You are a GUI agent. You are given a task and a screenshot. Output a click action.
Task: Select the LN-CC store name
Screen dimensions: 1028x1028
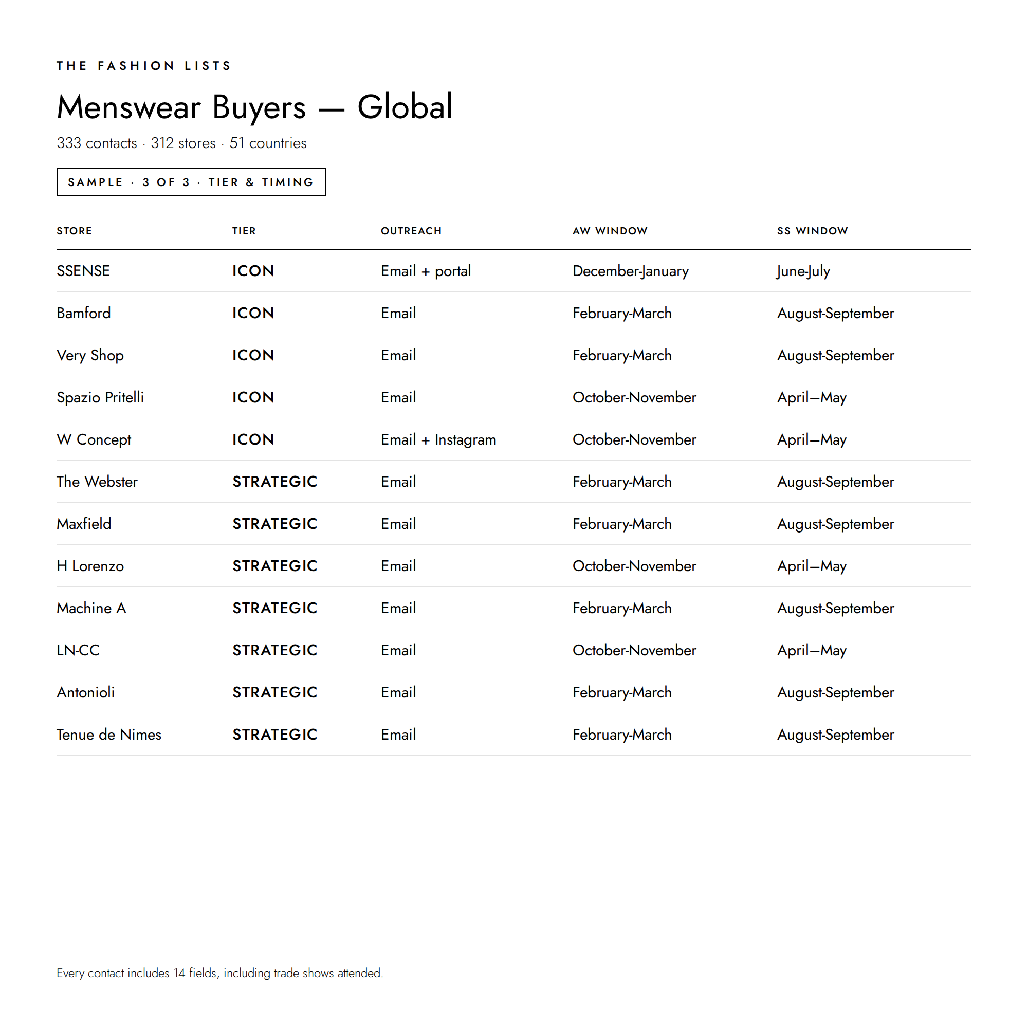(78, 650)
